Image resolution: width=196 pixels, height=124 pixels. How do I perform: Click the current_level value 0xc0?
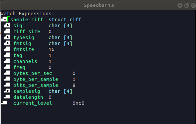click(79, 103)
